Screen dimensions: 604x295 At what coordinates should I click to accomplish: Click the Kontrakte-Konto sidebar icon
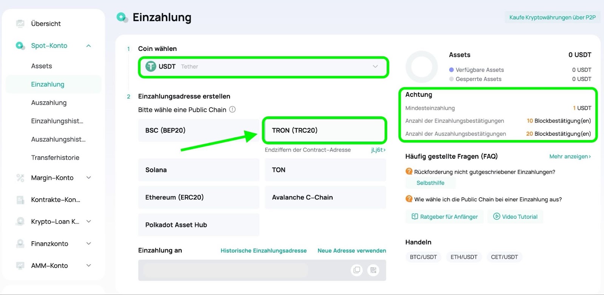coord(20,200)
